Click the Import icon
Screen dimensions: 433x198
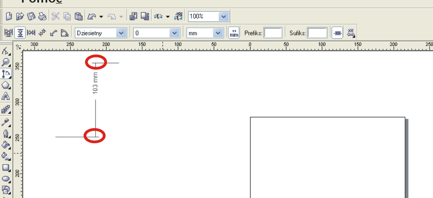(x=134, y=16)
